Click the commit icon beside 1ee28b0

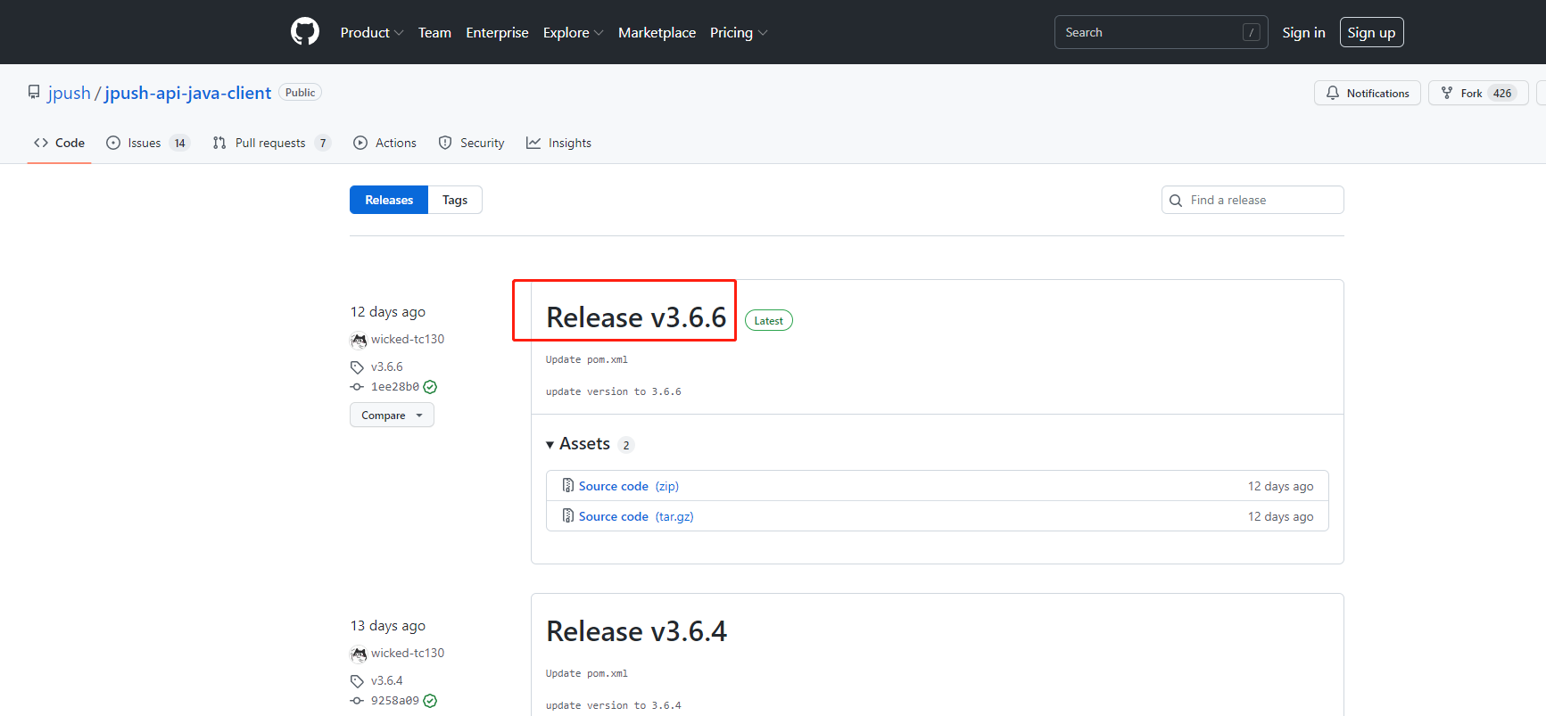click(357, 387)
